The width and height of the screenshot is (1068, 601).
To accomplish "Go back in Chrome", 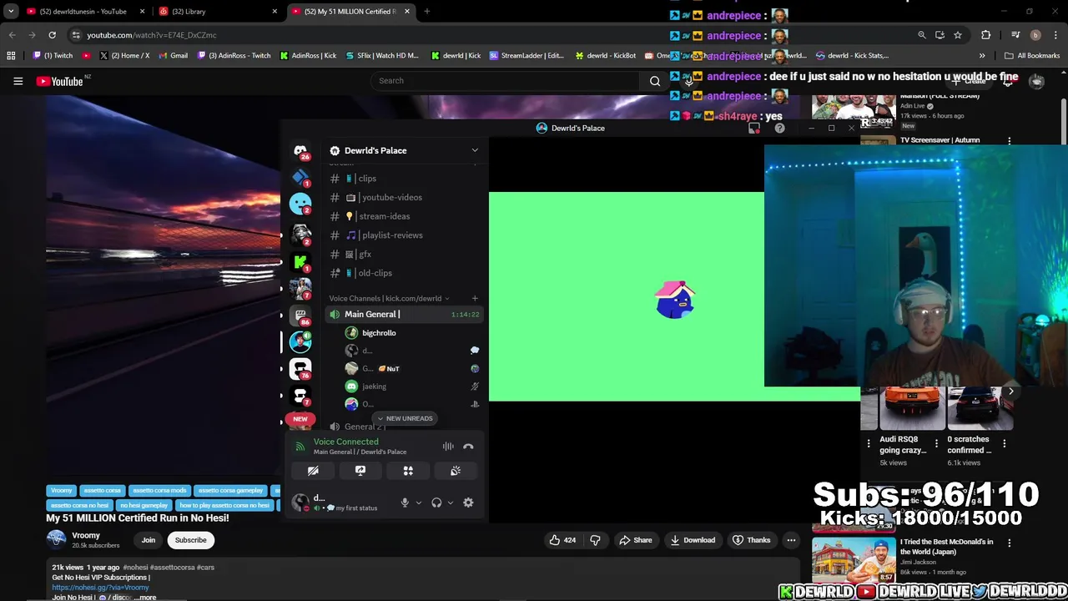I will click(12, 35).
